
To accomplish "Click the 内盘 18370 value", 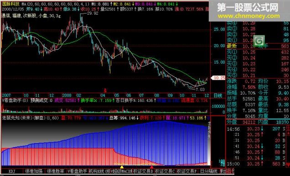I will (x=282, y=122).
